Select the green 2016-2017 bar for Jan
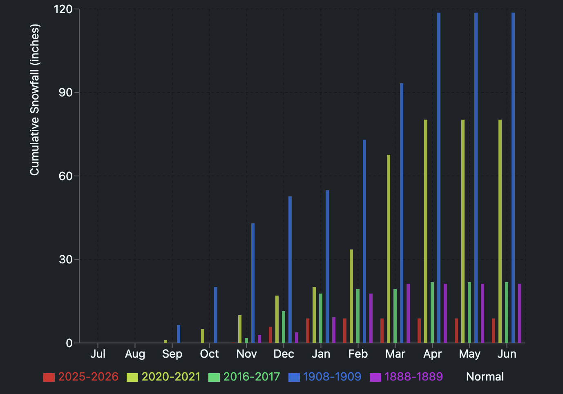Viewport: 563px width, 394px height. pos(321,318)
